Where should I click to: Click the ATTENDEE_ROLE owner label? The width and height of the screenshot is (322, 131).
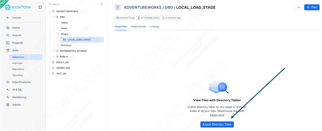point(150,18)
